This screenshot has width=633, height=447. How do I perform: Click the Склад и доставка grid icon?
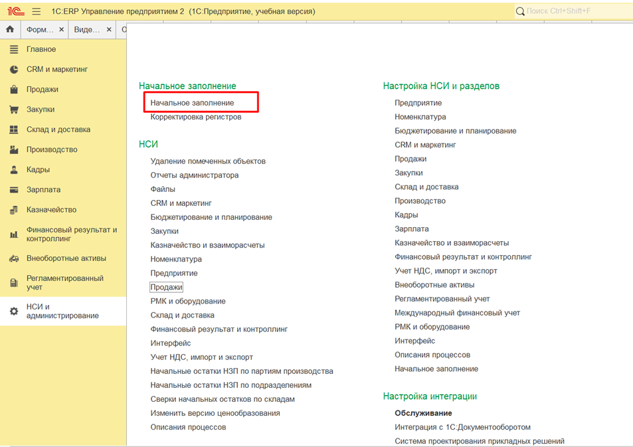[x=14, y=130]
